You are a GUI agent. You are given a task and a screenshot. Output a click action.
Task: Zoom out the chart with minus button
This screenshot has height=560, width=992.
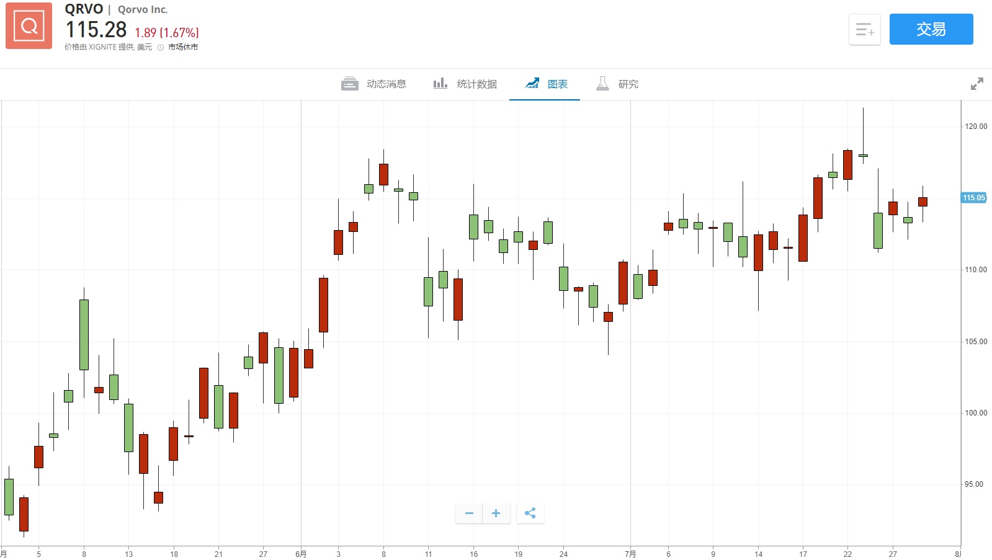click(469, 513)
